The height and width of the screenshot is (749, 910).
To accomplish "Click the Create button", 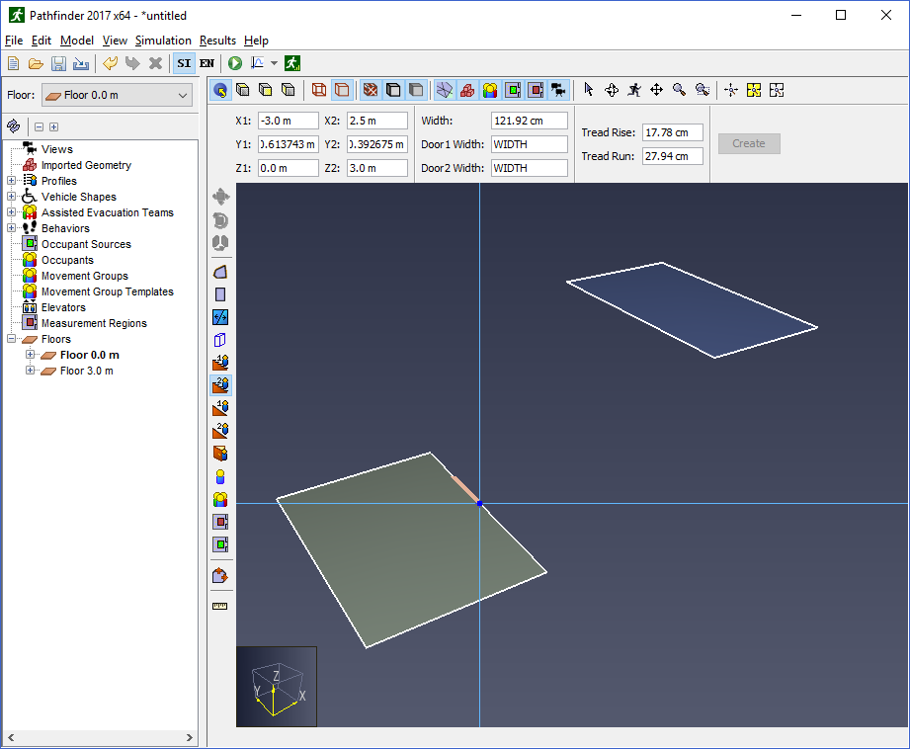I will 749,143.
